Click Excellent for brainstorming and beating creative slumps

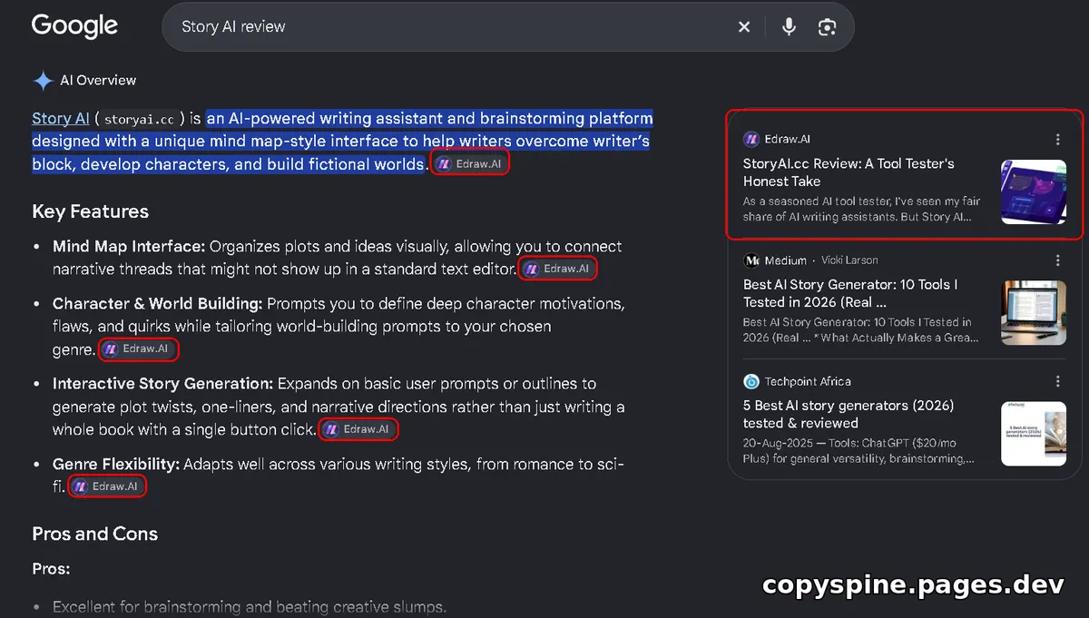[x=250, y=607]
